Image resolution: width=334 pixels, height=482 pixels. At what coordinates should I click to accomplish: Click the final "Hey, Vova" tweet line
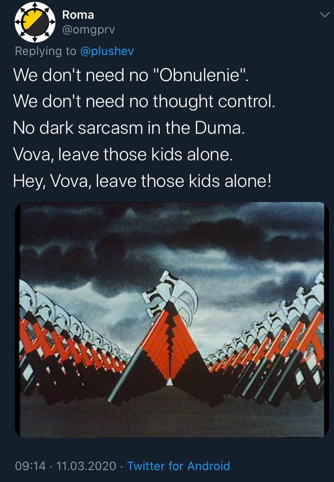coord(142,181)
